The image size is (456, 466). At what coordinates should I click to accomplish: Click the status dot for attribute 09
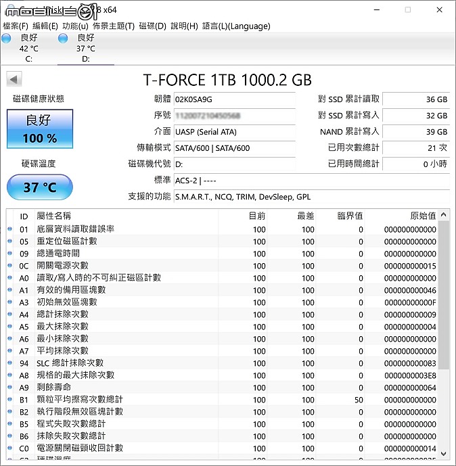(9, 253)
